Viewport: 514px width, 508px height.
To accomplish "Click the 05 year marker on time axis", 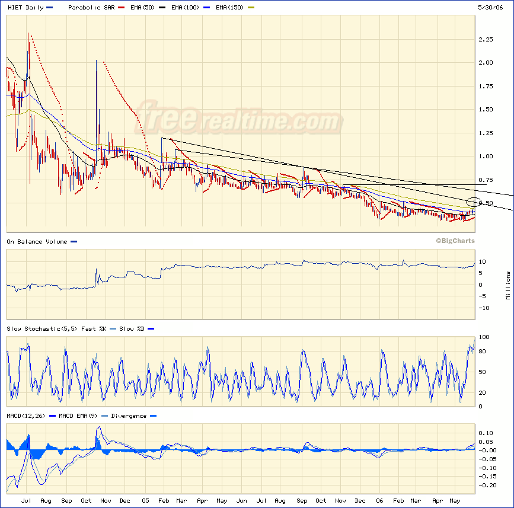I will (x=145, y=500).
